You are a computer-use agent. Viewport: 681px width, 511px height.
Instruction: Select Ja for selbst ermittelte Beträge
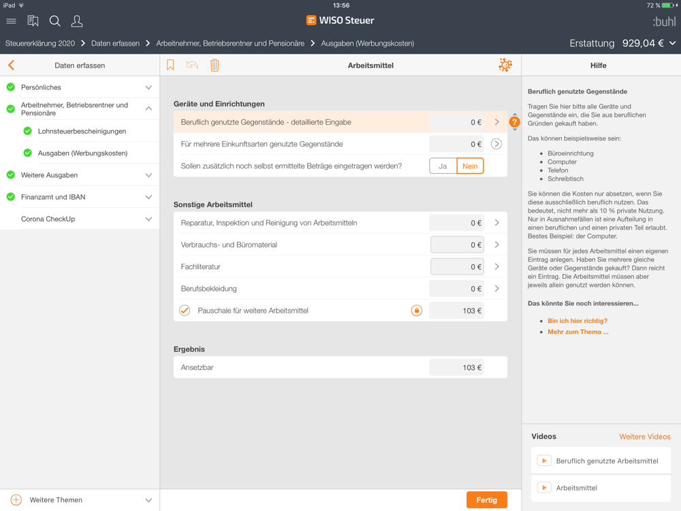coord(443,166)
